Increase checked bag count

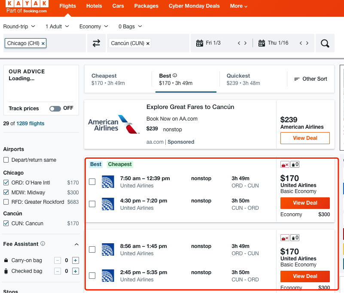point(76,271)
